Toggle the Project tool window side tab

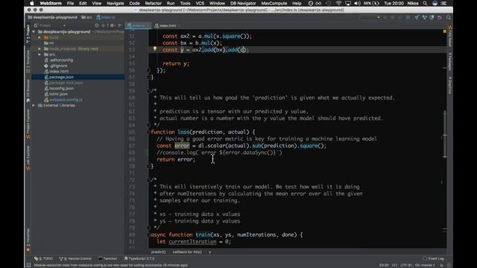point(28,34)
